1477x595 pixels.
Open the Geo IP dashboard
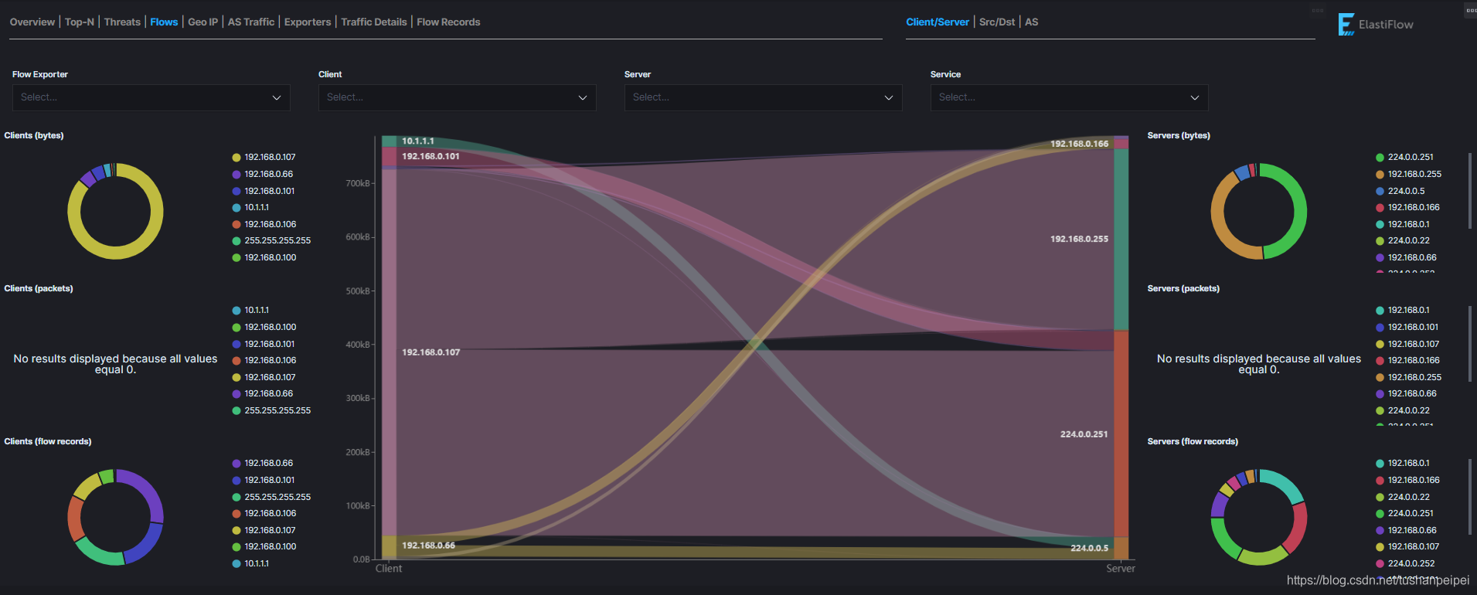(203, 22)
